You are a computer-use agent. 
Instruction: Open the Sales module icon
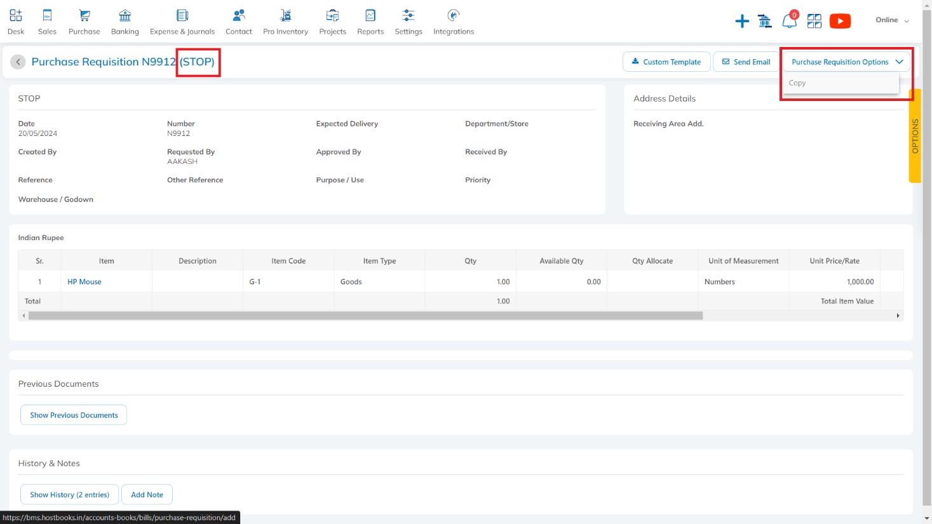47,16
